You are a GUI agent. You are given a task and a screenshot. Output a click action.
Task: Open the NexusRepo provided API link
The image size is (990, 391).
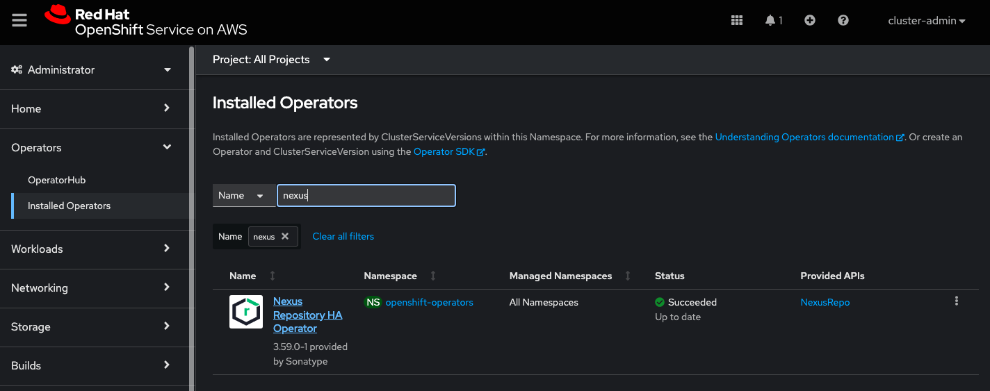pos(825,302)
